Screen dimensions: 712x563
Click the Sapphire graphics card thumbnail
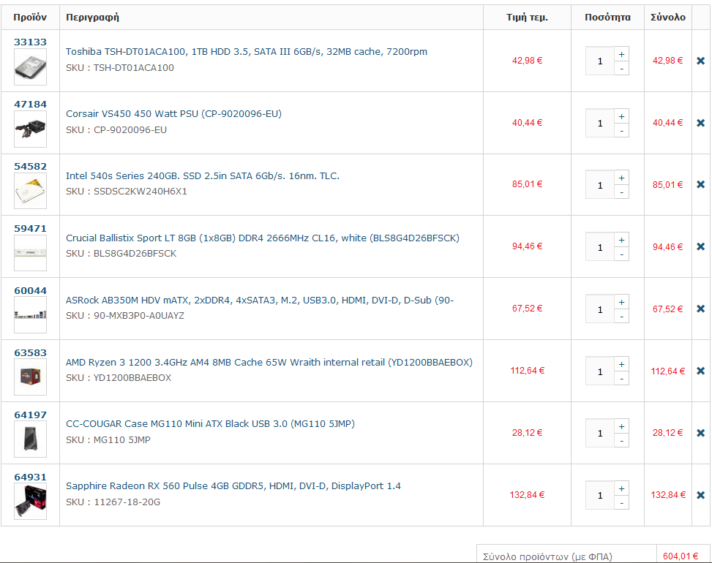point(31,502)
